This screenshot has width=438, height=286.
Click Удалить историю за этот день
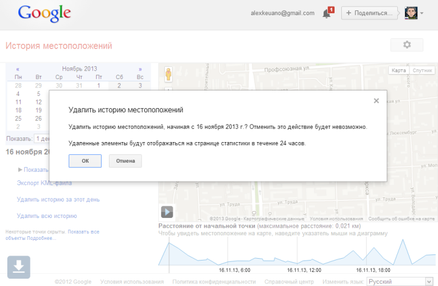click(x=58, y=200)
